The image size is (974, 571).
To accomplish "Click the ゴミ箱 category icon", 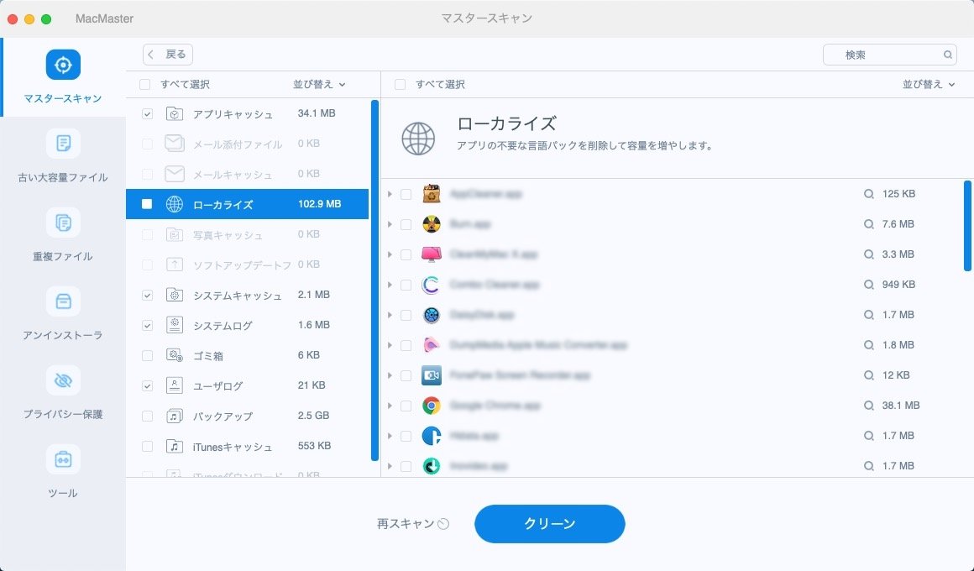I will (175, 355).
